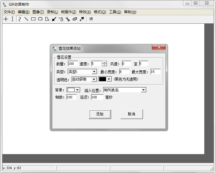This screenshot has height=173, width=216.
Task: Select the text cursor tool
Action: tap(12, 19)
